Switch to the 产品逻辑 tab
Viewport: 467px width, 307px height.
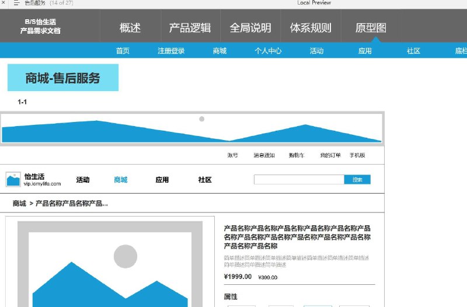pyautogui.click(x=190, y=28)
